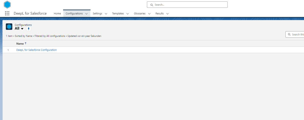The image size is (304, 120).
Task: Click the magnifier icon in global search
Action: pos(151,5)
